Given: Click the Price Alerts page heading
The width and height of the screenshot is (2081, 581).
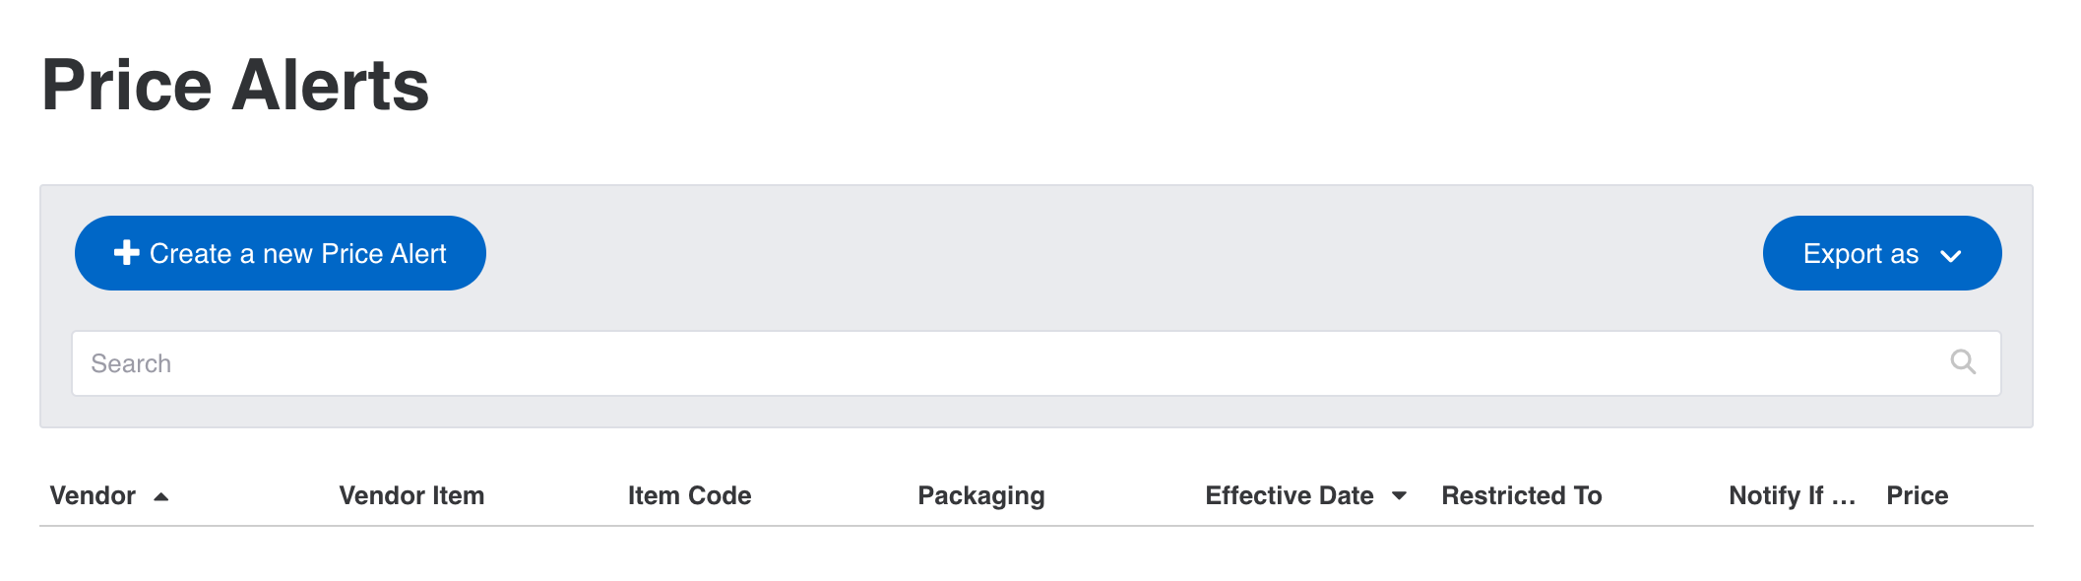Looking at the screenshot, I should 235,85.
